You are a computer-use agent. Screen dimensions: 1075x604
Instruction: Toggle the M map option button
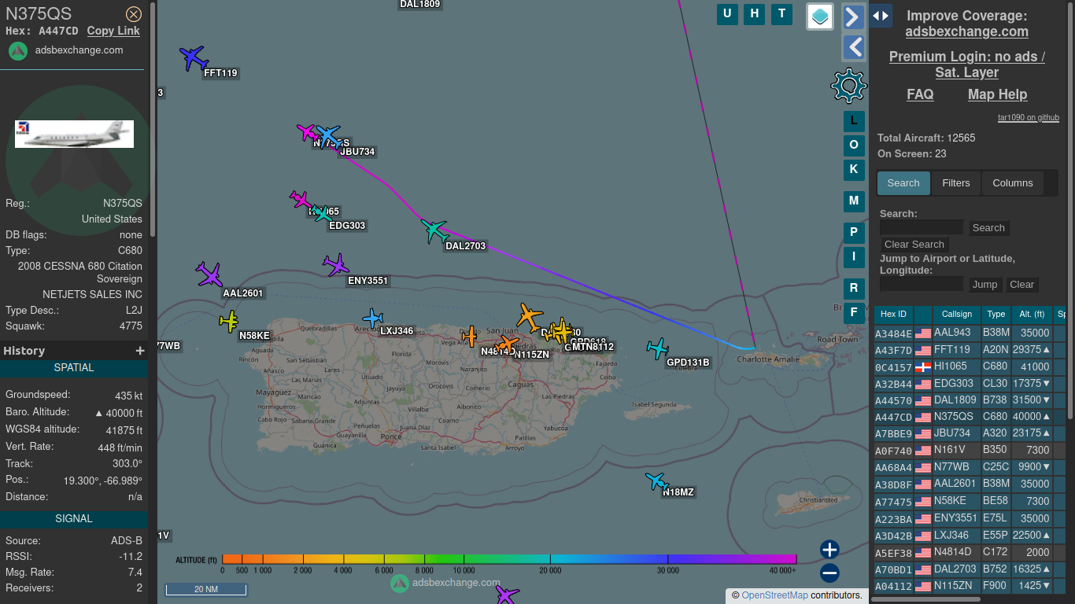point(854,201)
